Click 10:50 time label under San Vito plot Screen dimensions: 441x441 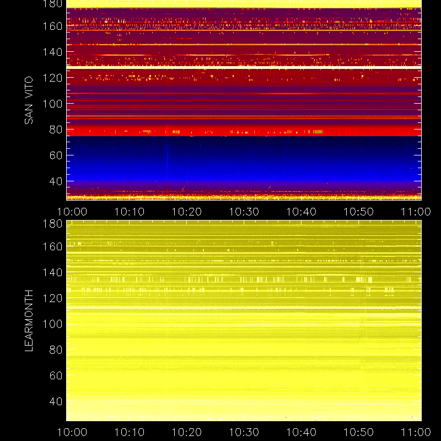tap(359, 212)
